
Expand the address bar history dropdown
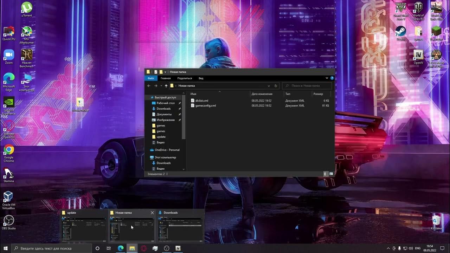click(269, 86)
